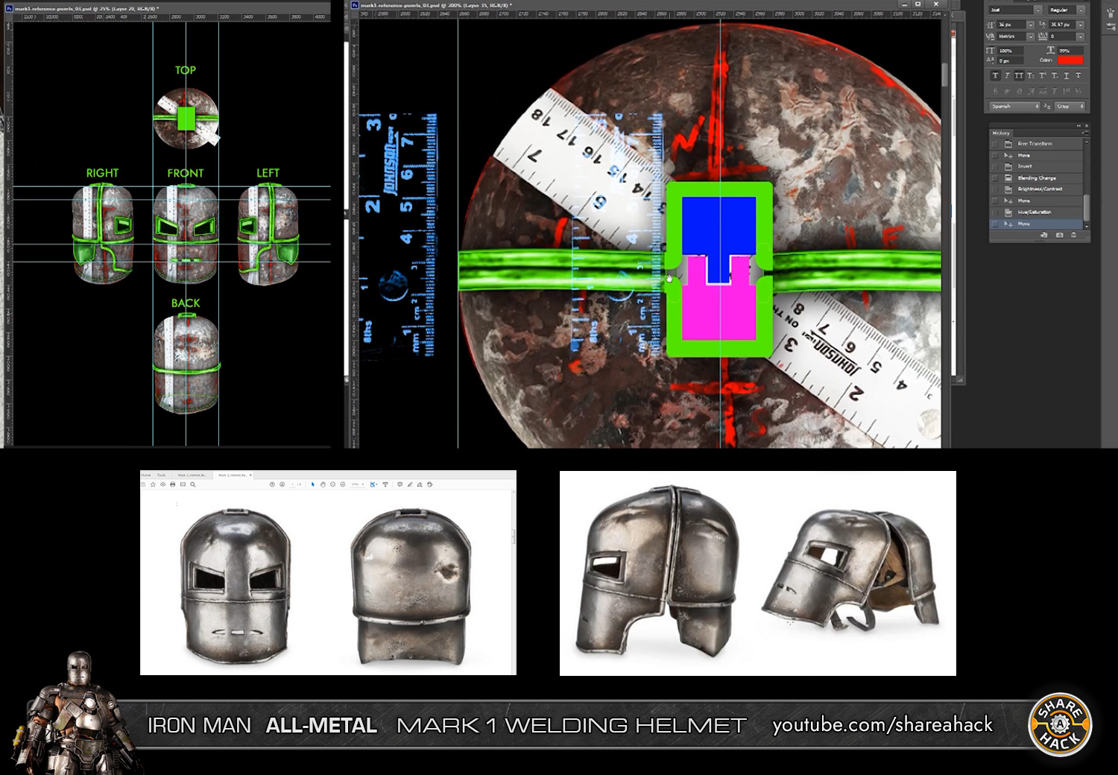Print the PDF using printer icon
The height and width of the screenshot is (775, 1118).
pyautogui.click(x=173, y=484)
